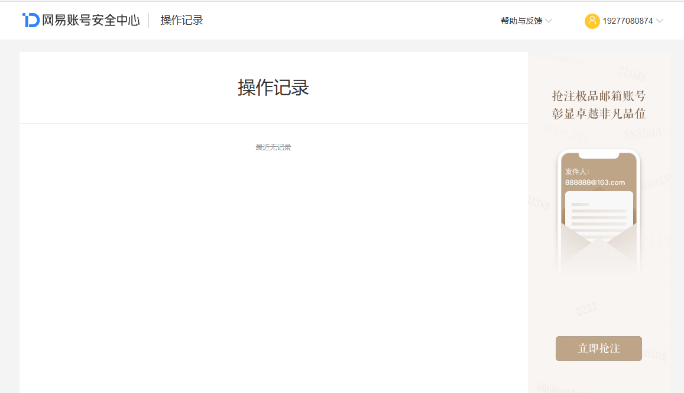Click the 最近无记录 message text
The width and height of the screenshot is (684, 393).
coord(273,147)
